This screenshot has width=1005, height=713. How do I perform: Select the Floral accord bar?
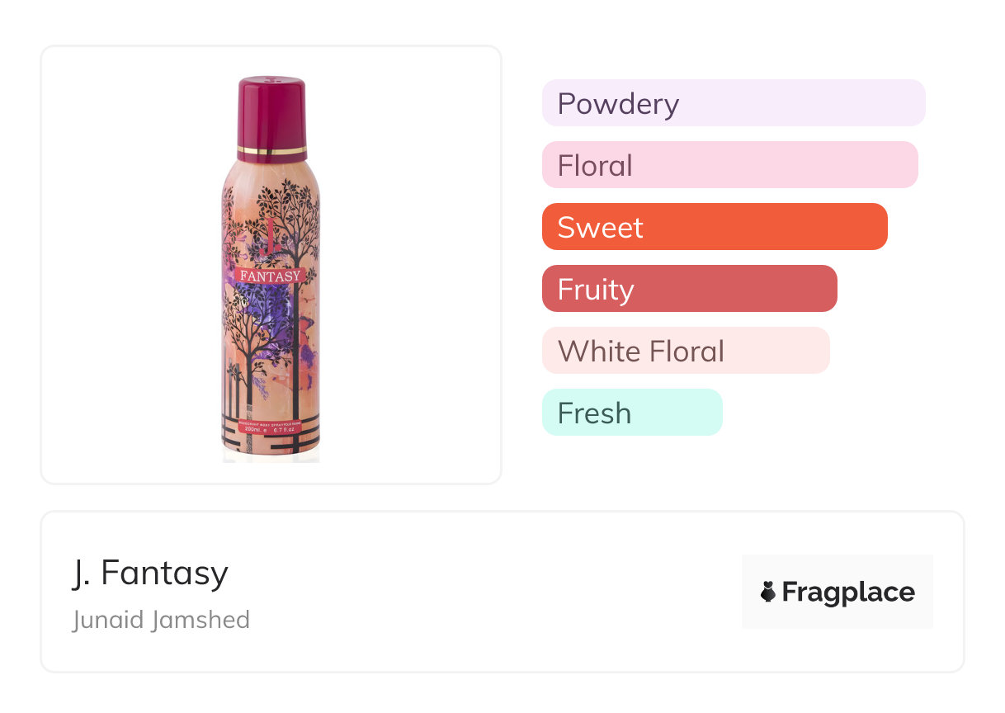tap(729, 165)
